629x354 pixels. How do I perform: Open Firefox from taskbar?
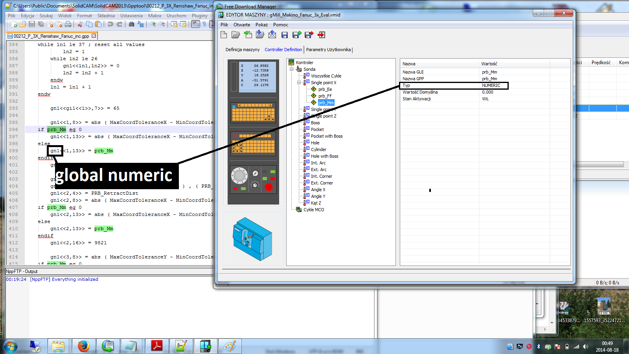[x=83, y=346]
